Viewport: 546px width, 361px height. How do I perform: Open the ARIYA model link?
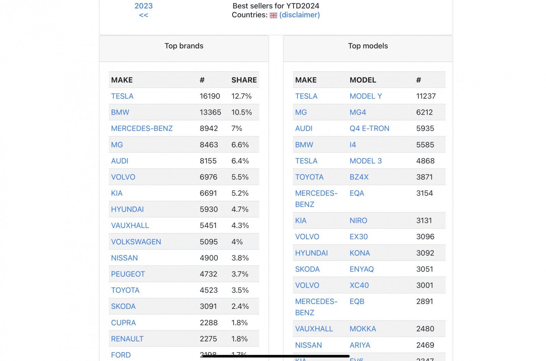click(x=360, y=345)
